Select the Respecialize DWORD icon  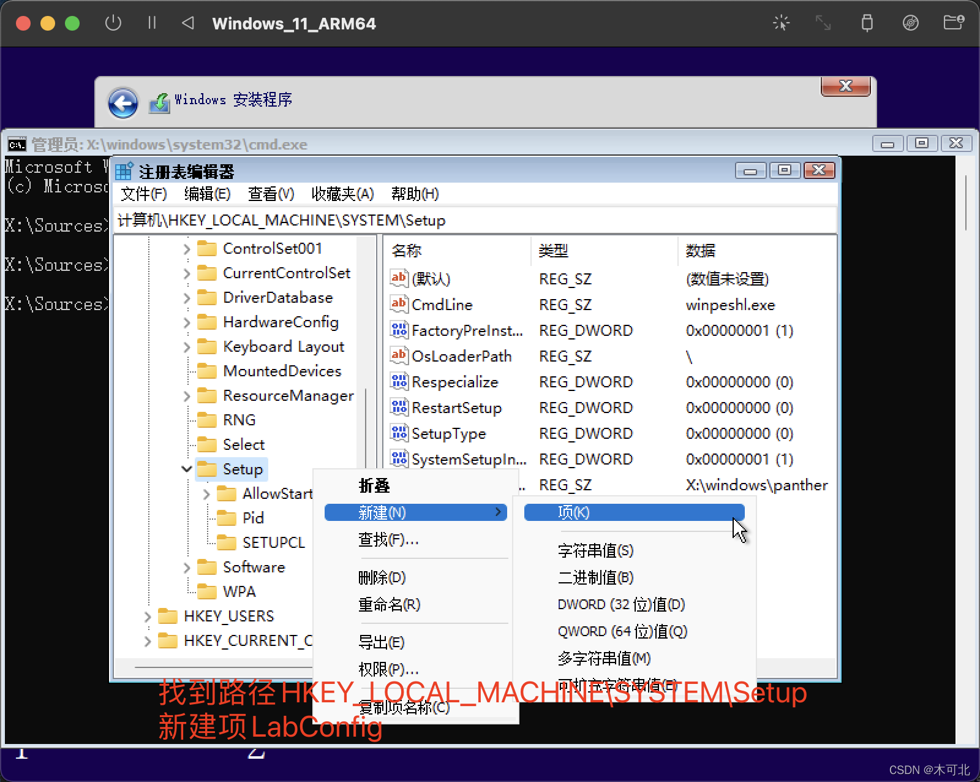click(x=399, y=381)
